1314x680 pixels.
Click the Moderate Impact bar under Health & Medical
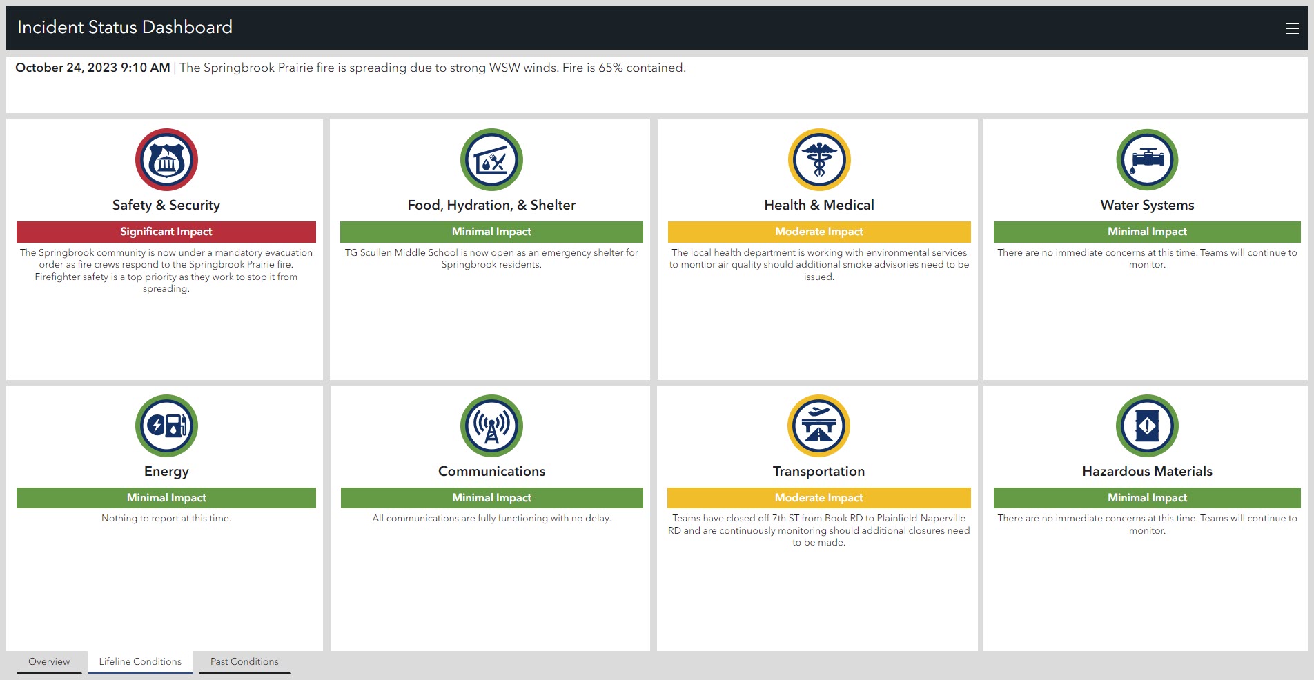pyautogui.click(x=818, y=232)
